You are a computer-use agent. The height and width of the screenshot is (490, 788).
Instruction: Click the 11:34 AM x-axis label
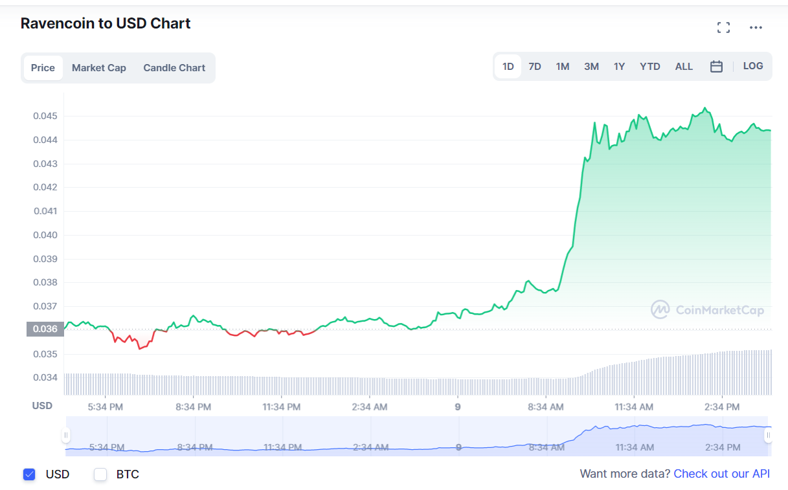[634, 406]
